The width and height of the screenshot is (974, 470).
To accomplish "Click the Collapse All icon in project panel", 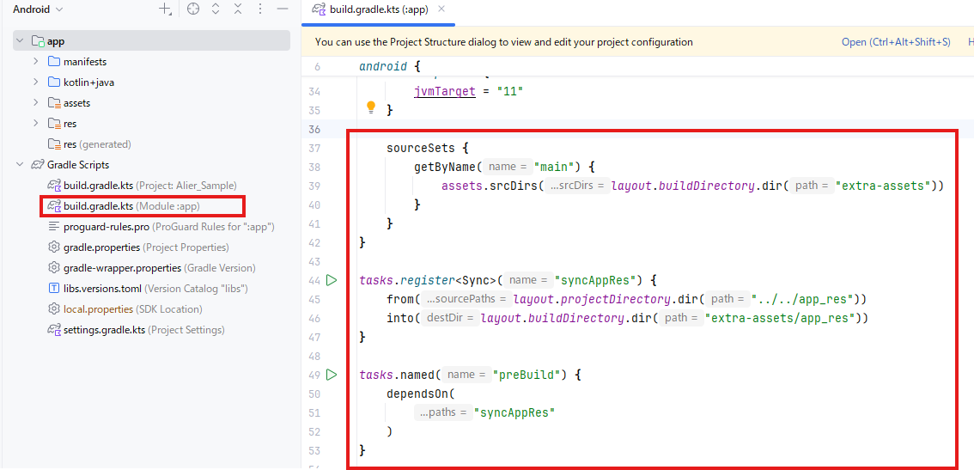I will pyautogui.click(x=238, y=9).
